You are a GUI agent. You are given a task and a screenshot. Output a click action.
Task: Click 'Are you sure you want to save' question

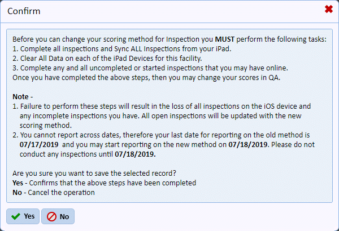coord(94,173)
